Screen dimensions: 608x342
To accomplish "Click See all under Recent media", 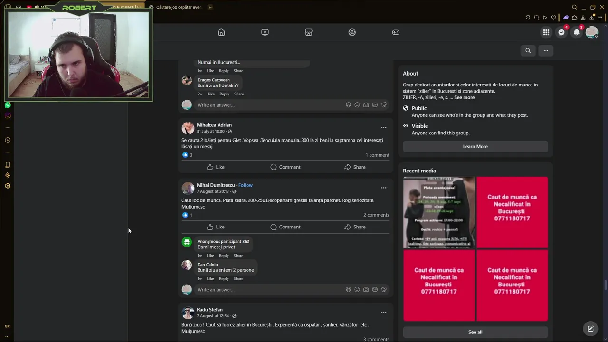I will coord(475,332).
